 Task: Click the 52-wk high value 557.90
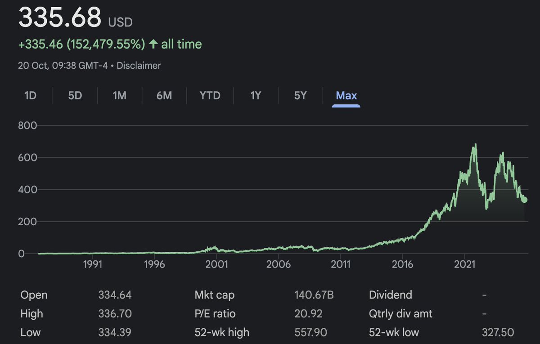pos(310,332)
